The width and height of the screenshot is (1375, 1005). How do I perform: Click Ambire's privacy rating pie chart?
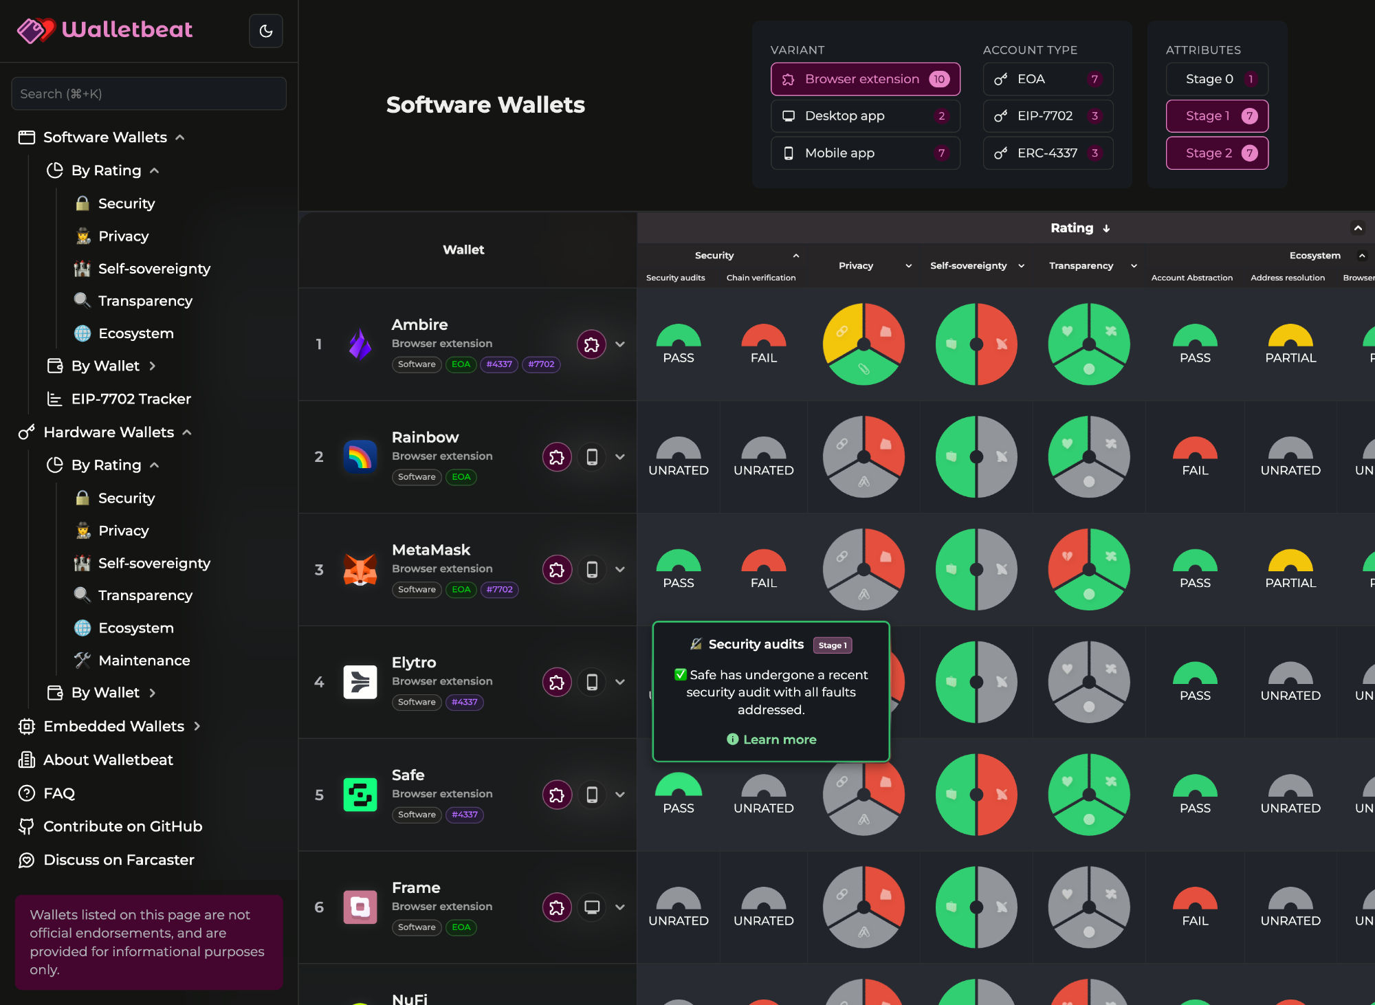863,344
